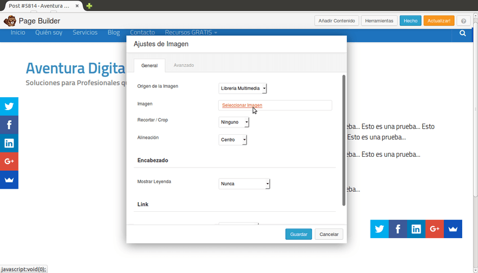
Task: Click the dialog's vertical scrollbar
Action: click(x=344, y=140)
